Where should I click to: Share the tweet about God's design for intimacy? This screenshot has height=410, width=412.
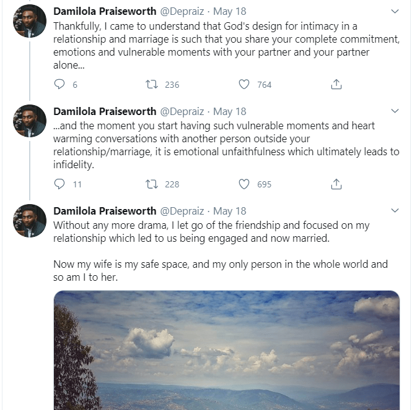click(336, 84)
